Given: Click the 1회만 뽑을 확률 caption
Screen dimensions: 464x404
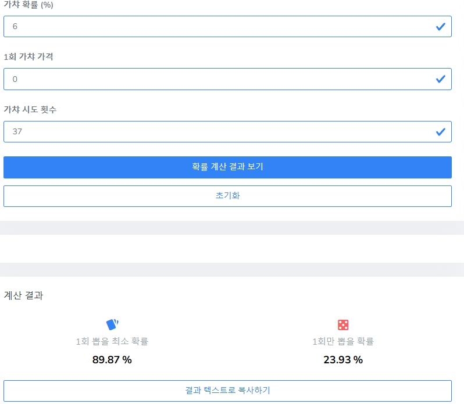Looking at the screenshot, I should (343, 341).
